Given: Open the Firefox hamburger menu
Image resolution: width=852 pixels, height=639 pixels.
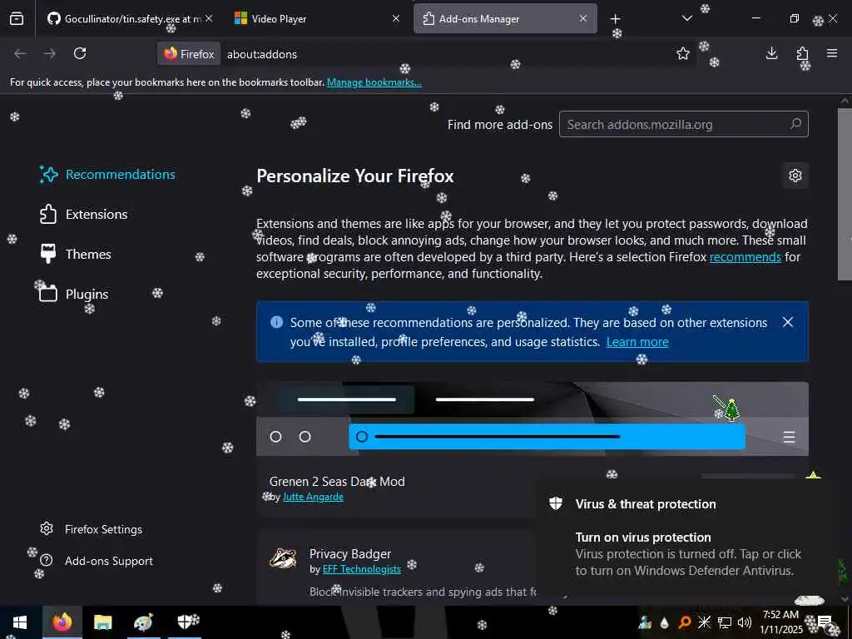Looking at the screenshot, I should [832, 53].
